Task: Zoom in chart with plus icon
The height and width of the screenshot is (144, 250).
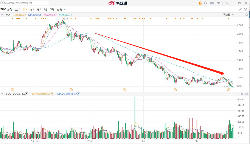Action: [x=237, y=15]
